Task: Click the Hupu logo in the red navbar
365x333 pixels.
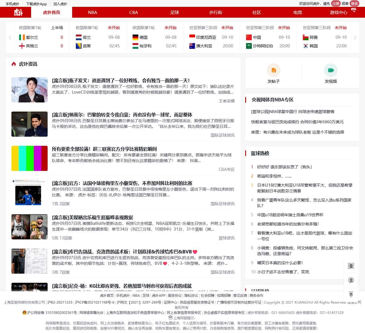Action: coord(18,12)
